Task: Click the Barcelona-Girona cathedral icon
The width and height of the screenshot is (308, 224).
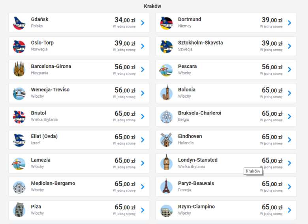Action: (x=19, y=70)
